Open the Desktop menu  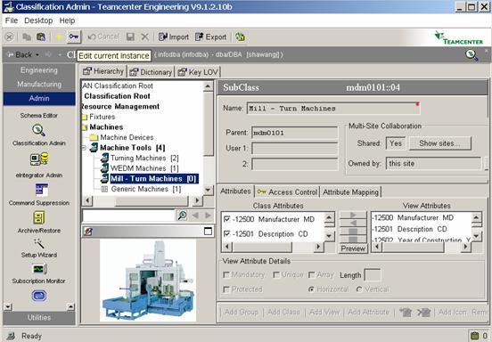click(38, 20)
